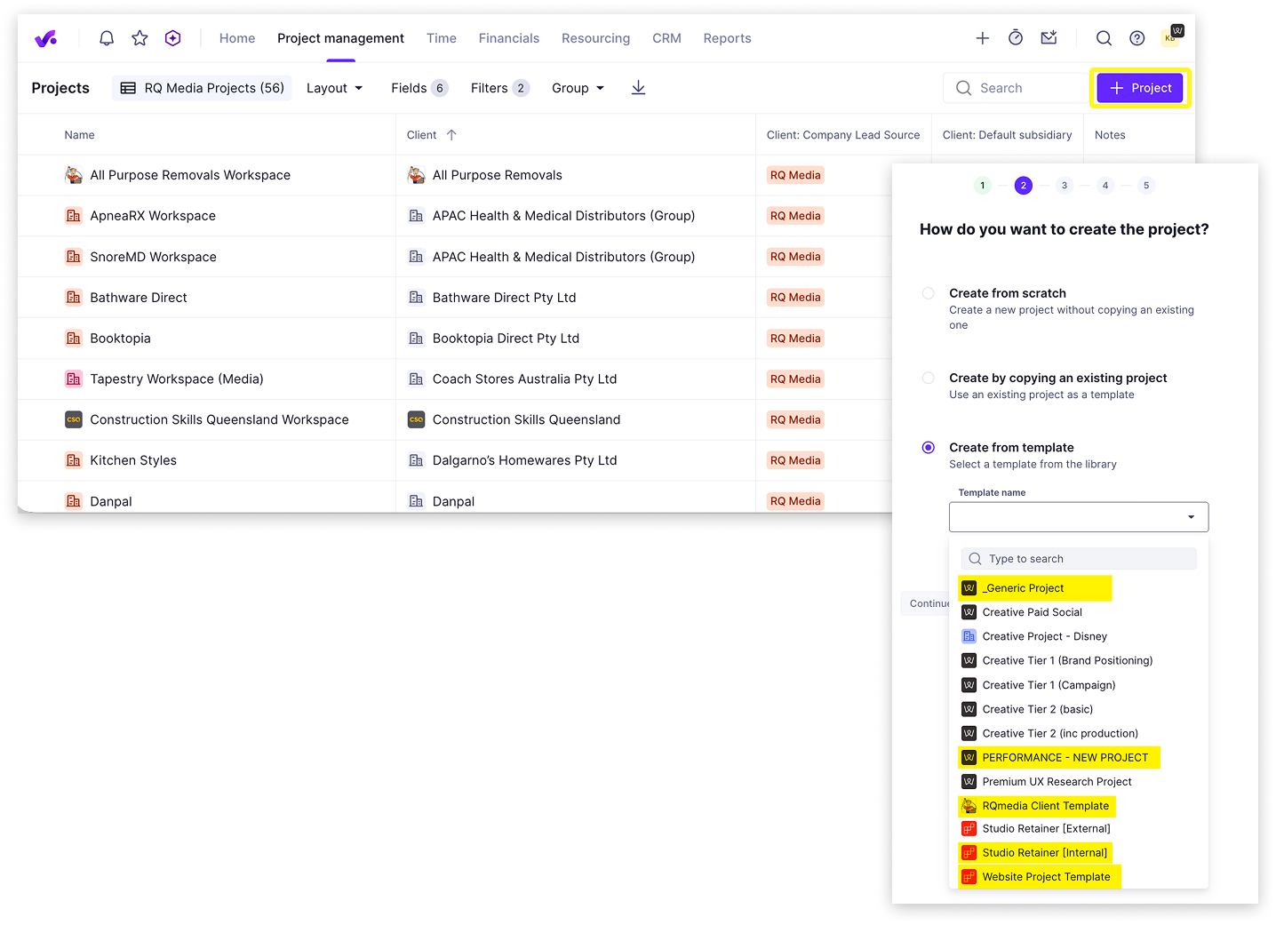Viewport: 1276px width, 925px height.
Task: Go to wizard step 5
Action: point(1146,186)
